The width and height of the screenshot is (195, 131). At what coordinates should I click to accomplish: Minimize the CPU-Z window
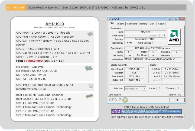(x=170, y=19)
